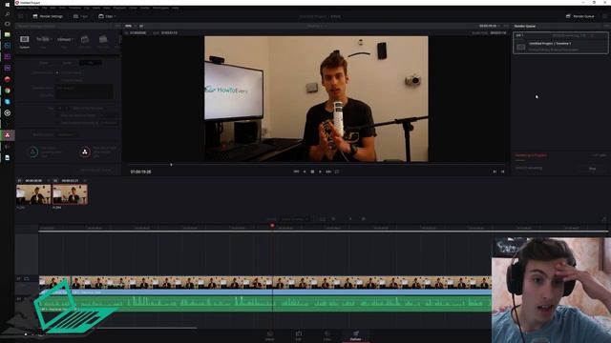Open the File menu

tap(45, 8)
